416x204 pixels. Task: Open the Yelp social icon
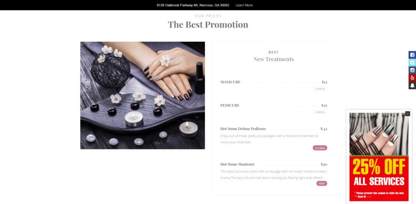(x=412, y=78)
